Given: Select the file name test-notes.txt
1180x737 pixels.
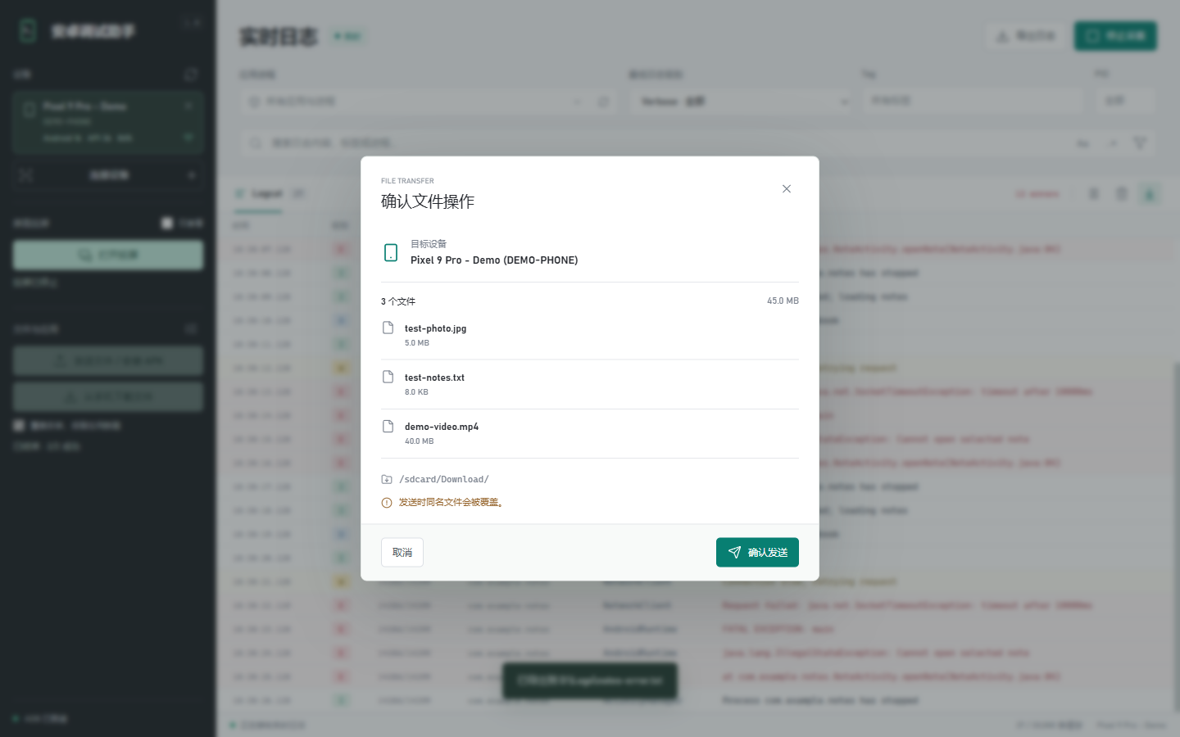Looking at the screenshot, I should 434,378.
